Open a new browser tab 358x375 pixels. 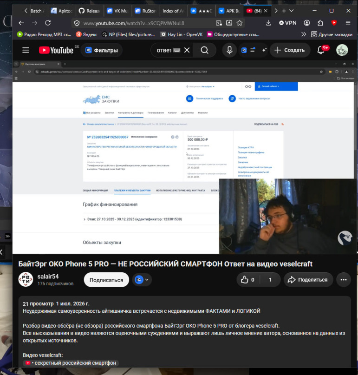pyautogui.click(x=284, y=11)
